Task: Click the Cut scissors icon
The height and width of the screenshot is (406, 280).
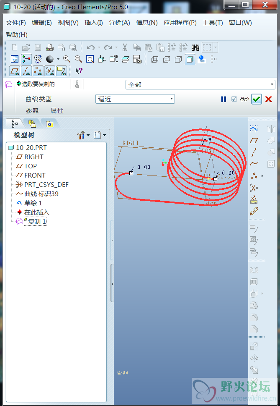Action: tap(125, 47)
